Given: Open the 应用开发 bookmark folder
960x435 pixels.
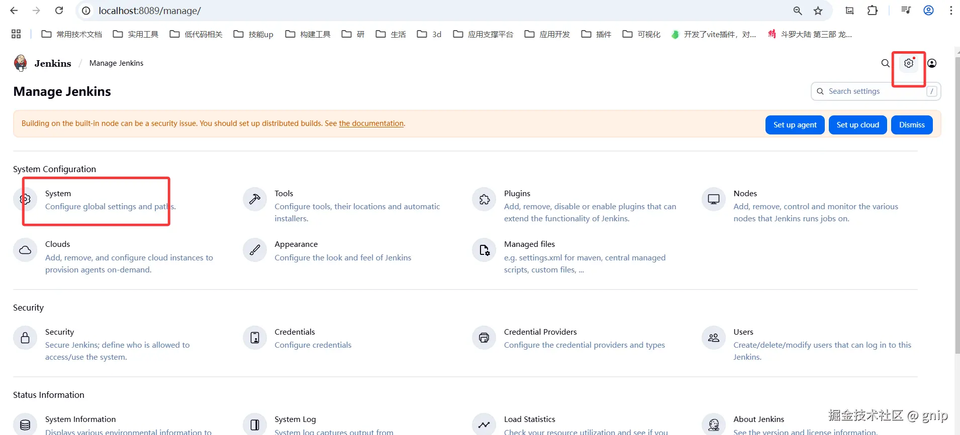Looking at the screenshot, I should (547, 34).
